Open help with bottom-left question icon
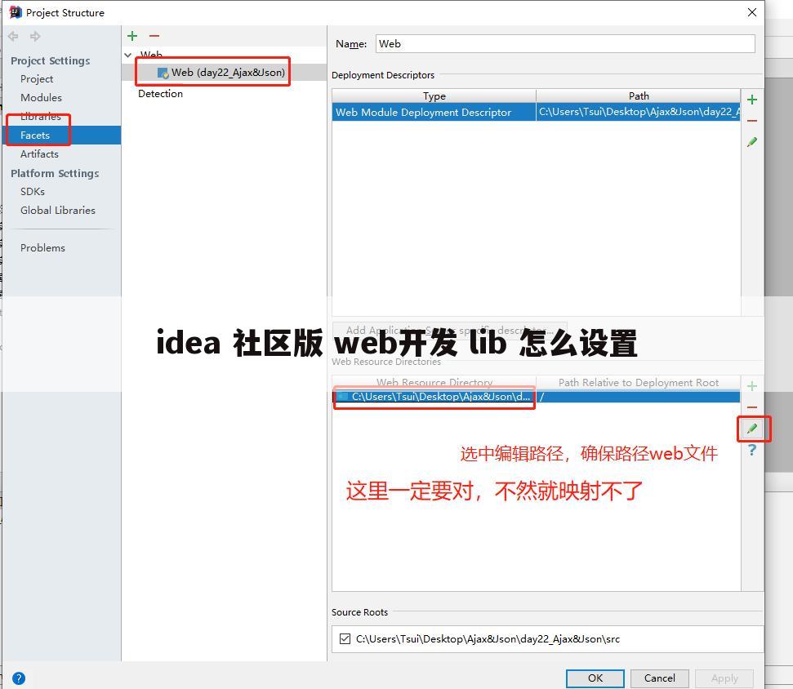Image resolution: width=793 pixels, height=689 pixels. (x=19, y=678)
